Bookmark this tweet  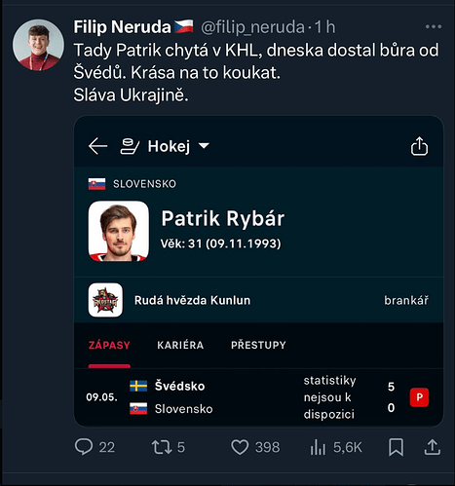tap(397, 447)
